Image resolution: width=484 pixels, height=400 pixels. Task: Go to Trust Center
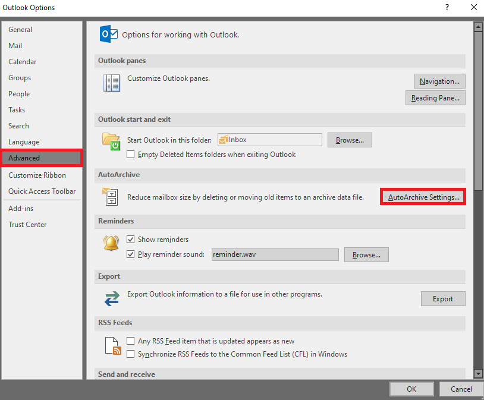42,225
